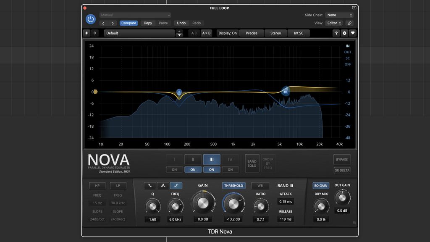Click the expand window icon top-right
This screenshot has height=242, width=430.
tap(354, 8)
